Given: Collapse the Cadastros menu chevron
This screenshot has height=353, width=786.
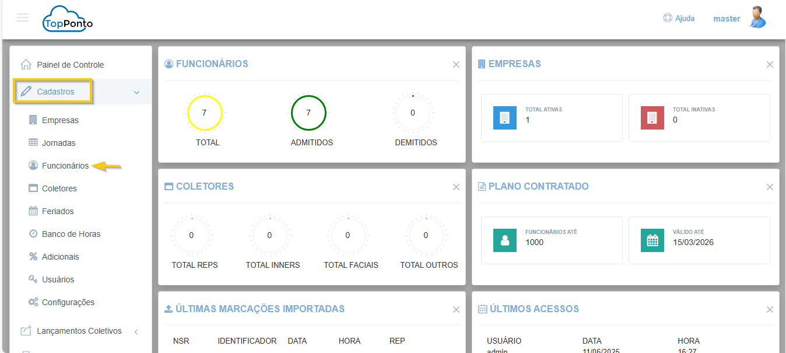Looking at the screenshot, I should point(136,92).
